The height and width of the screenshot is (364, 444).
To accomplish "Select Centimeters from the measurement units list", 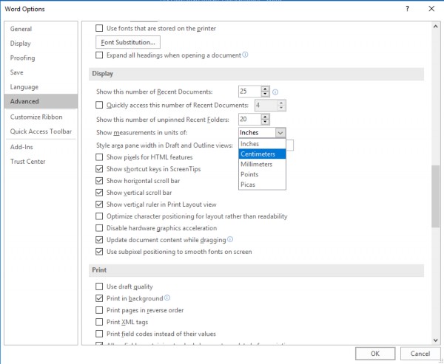I will (x=258, y=154).
